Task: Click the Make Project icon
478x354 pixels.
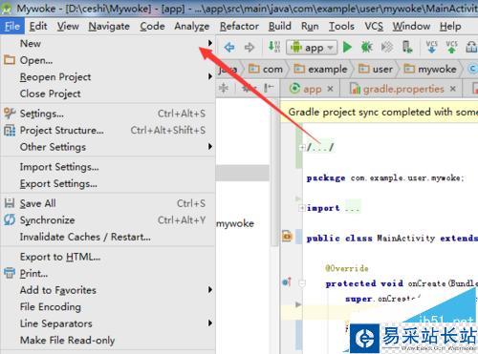Action: (x=274, y=47)
